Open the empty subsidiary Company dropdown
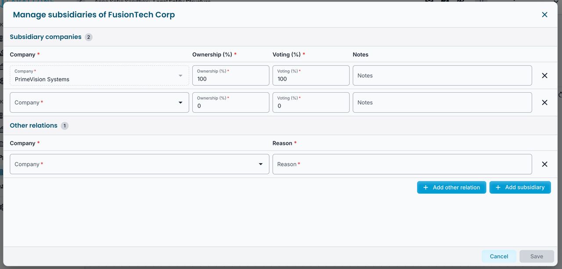The width and height of the screenshot is (562, 269). [99, 102]
